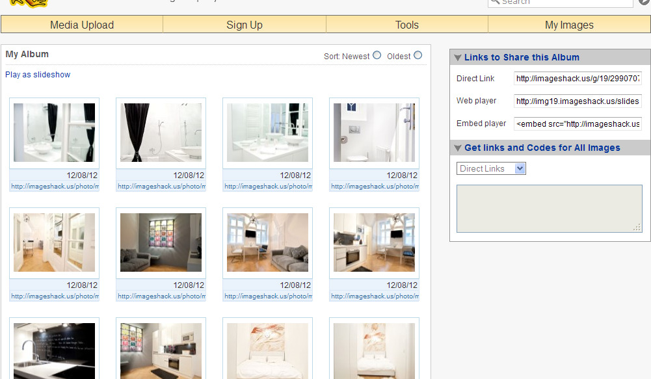
Task: Click the My Album heading
Action: tap(27, 55)
